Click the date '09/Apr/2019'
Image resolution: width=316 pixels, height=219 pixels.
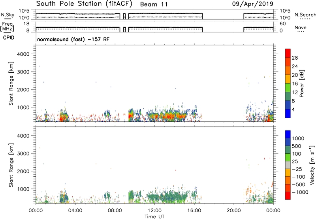point(253,4)
